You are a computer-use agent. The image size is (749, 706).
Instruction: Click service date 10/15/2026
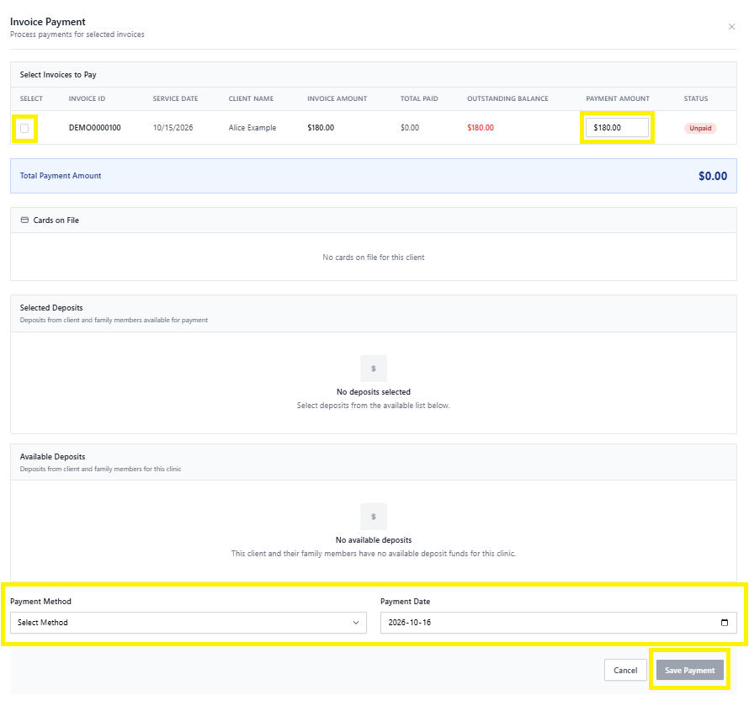click(173, 128)
